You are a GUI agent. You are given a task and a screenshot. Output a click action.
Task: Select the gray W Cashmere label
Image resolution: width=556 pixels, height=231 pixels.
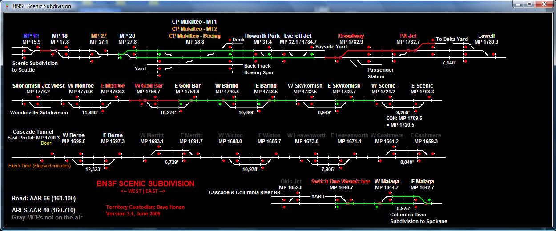click(x=387, y=135)
